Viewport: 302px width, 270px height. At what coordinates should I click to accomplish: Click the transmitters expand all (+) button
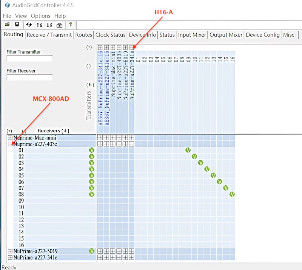(89, 47)
